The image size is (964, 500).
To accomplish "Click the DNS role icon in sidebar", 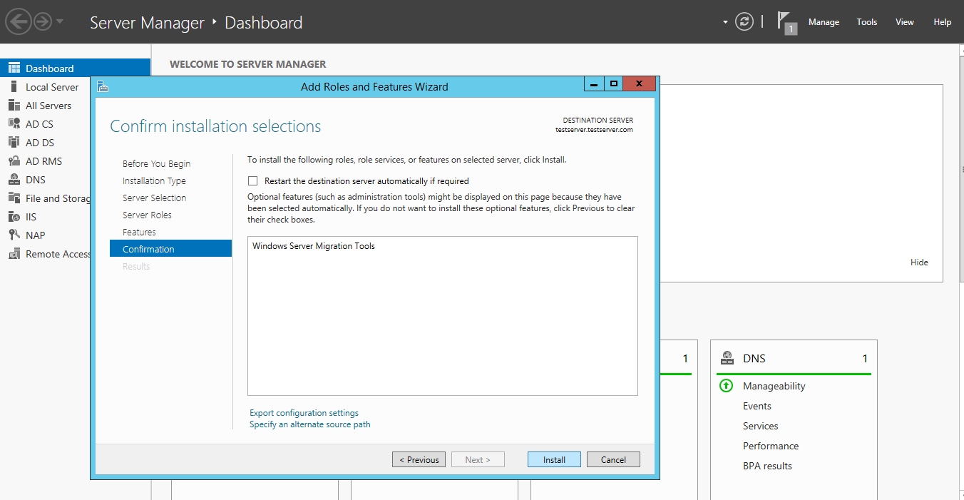I will (x=14, y=180).
